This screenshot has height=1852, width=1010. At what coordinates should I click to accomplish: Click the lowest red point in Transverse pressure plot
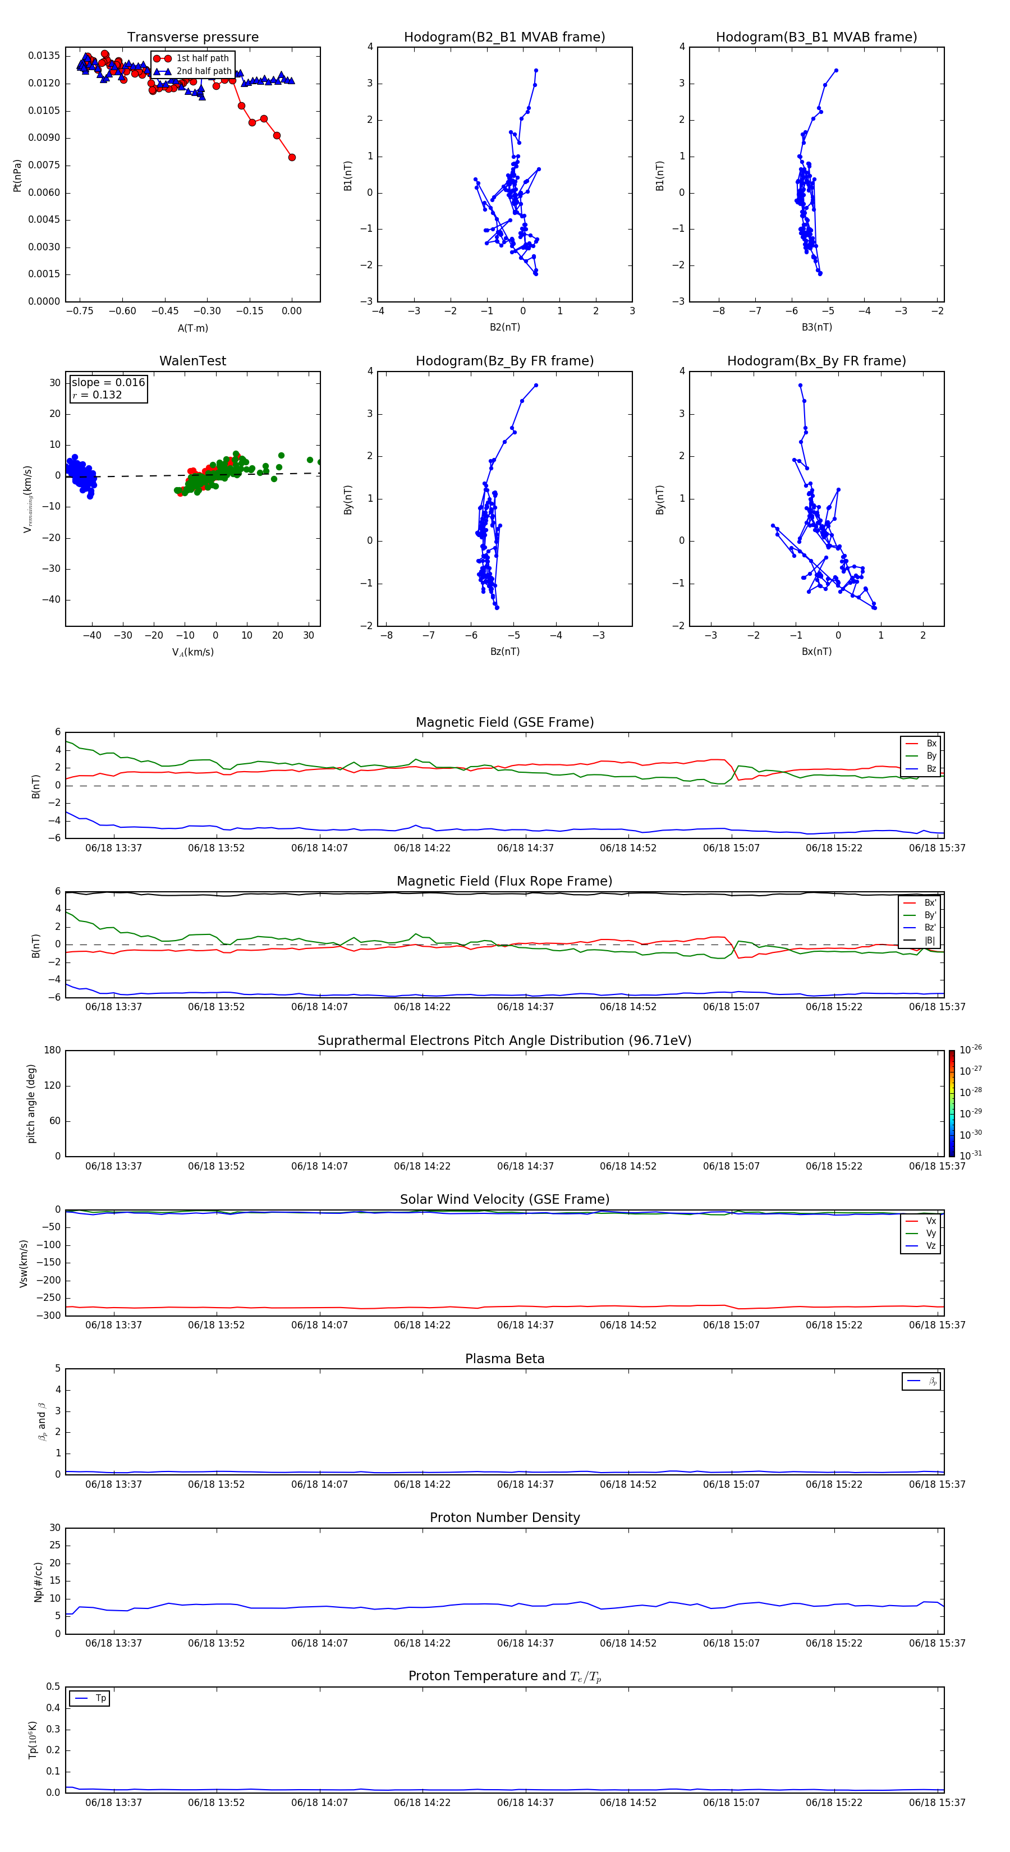pos(292,158)
